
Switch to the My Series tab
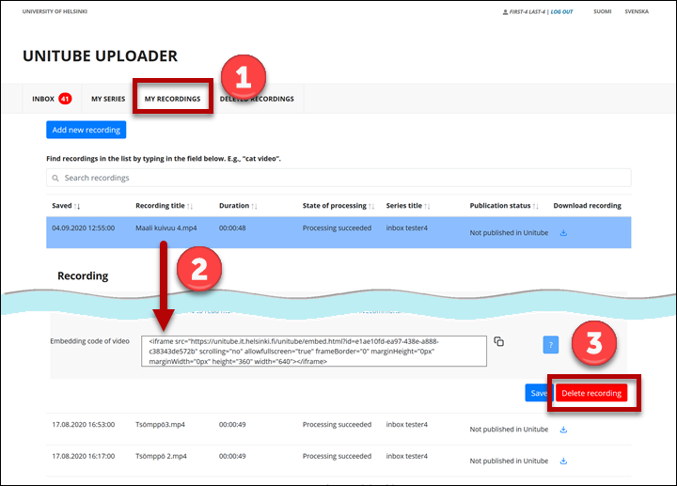tap(108, 99)
